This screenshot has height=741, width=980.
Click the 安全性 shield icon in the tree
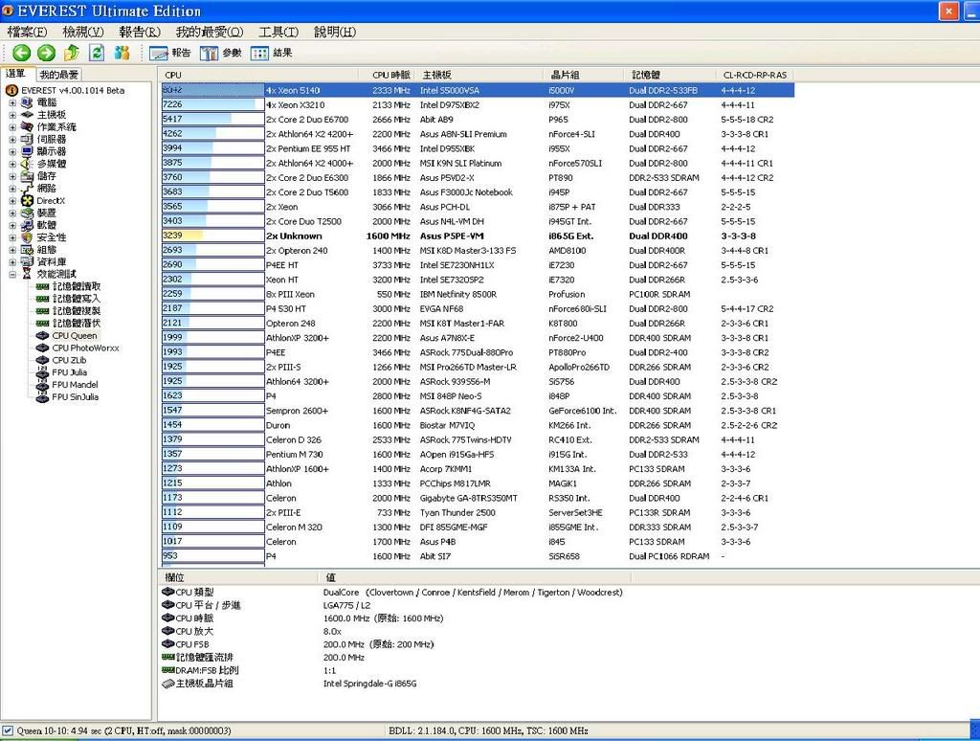pyautogui.click(x=27, y=237)
